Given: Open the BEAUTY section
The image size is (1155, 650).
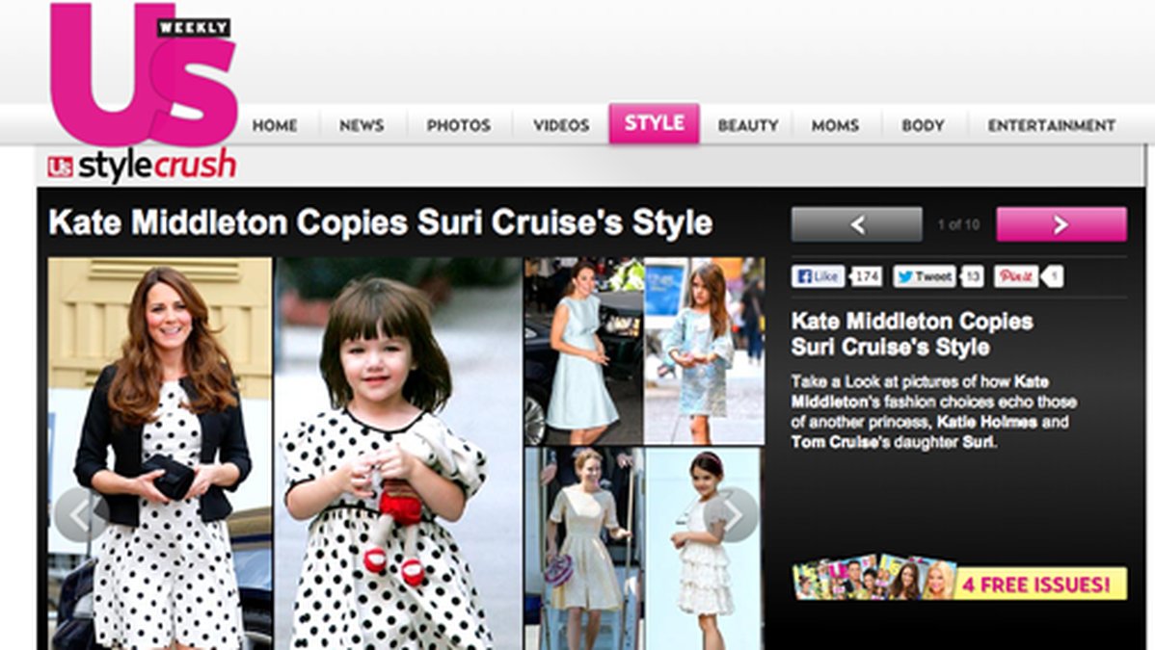Looking at the screenshot, I should [747, 126].
